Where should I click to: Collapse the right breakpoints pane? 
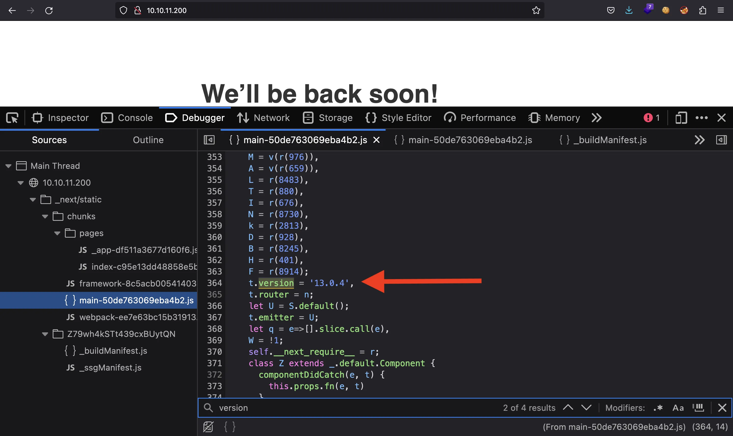721,140
